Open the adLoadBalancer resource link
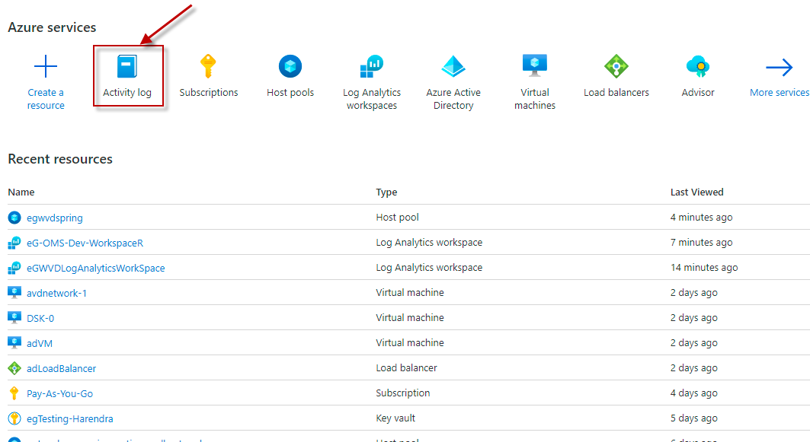This screenshot has width=810, height=442. [x=62, y=369]
